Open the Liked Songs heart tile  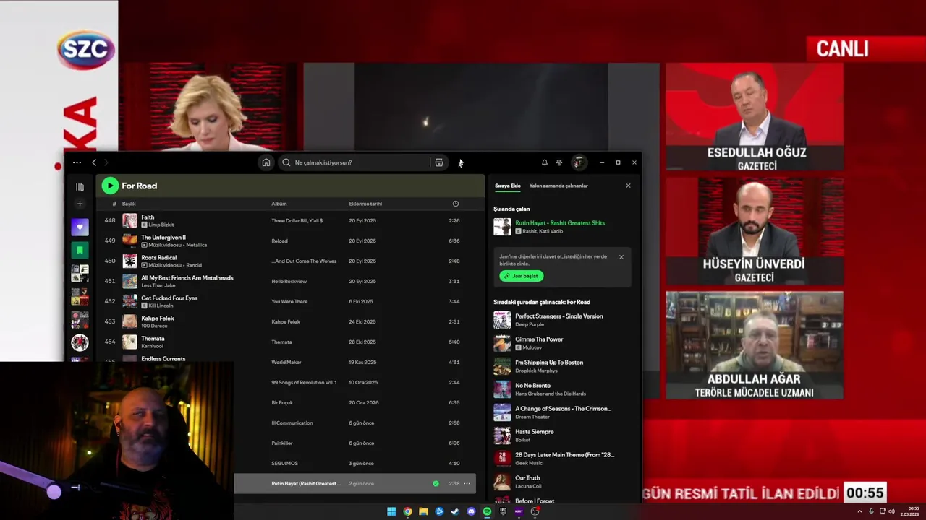click(80, 227)
